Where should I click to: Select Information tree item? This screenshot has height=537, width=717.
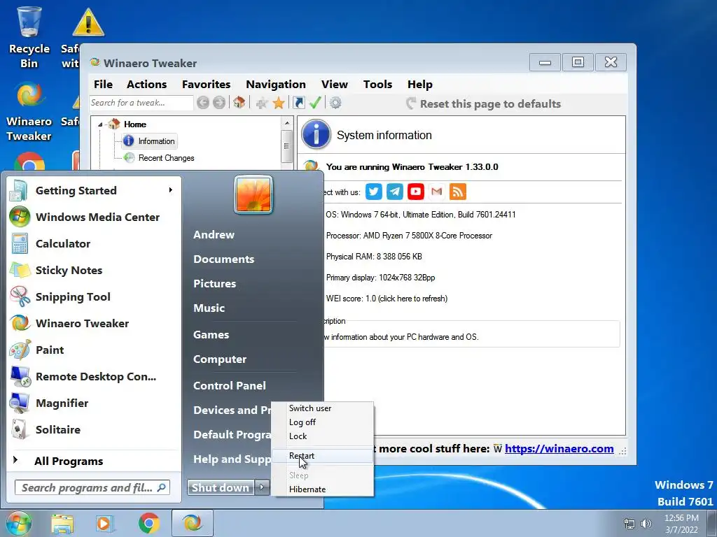click(150, 141)
